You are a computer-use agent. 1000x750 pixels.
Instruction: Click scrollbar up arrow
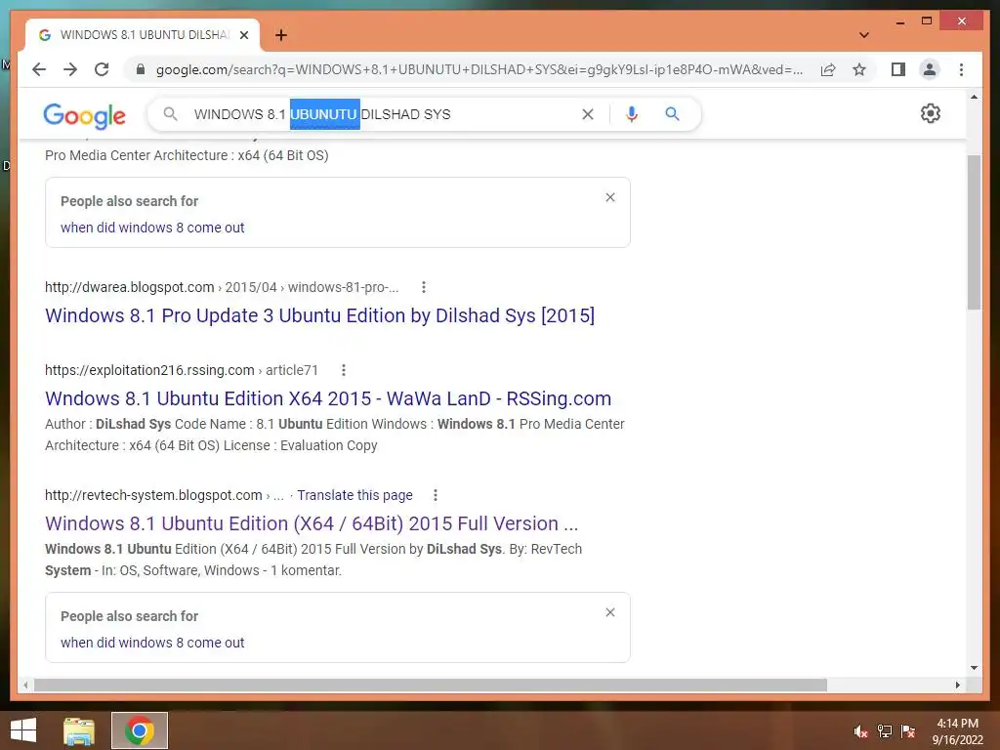974,97
